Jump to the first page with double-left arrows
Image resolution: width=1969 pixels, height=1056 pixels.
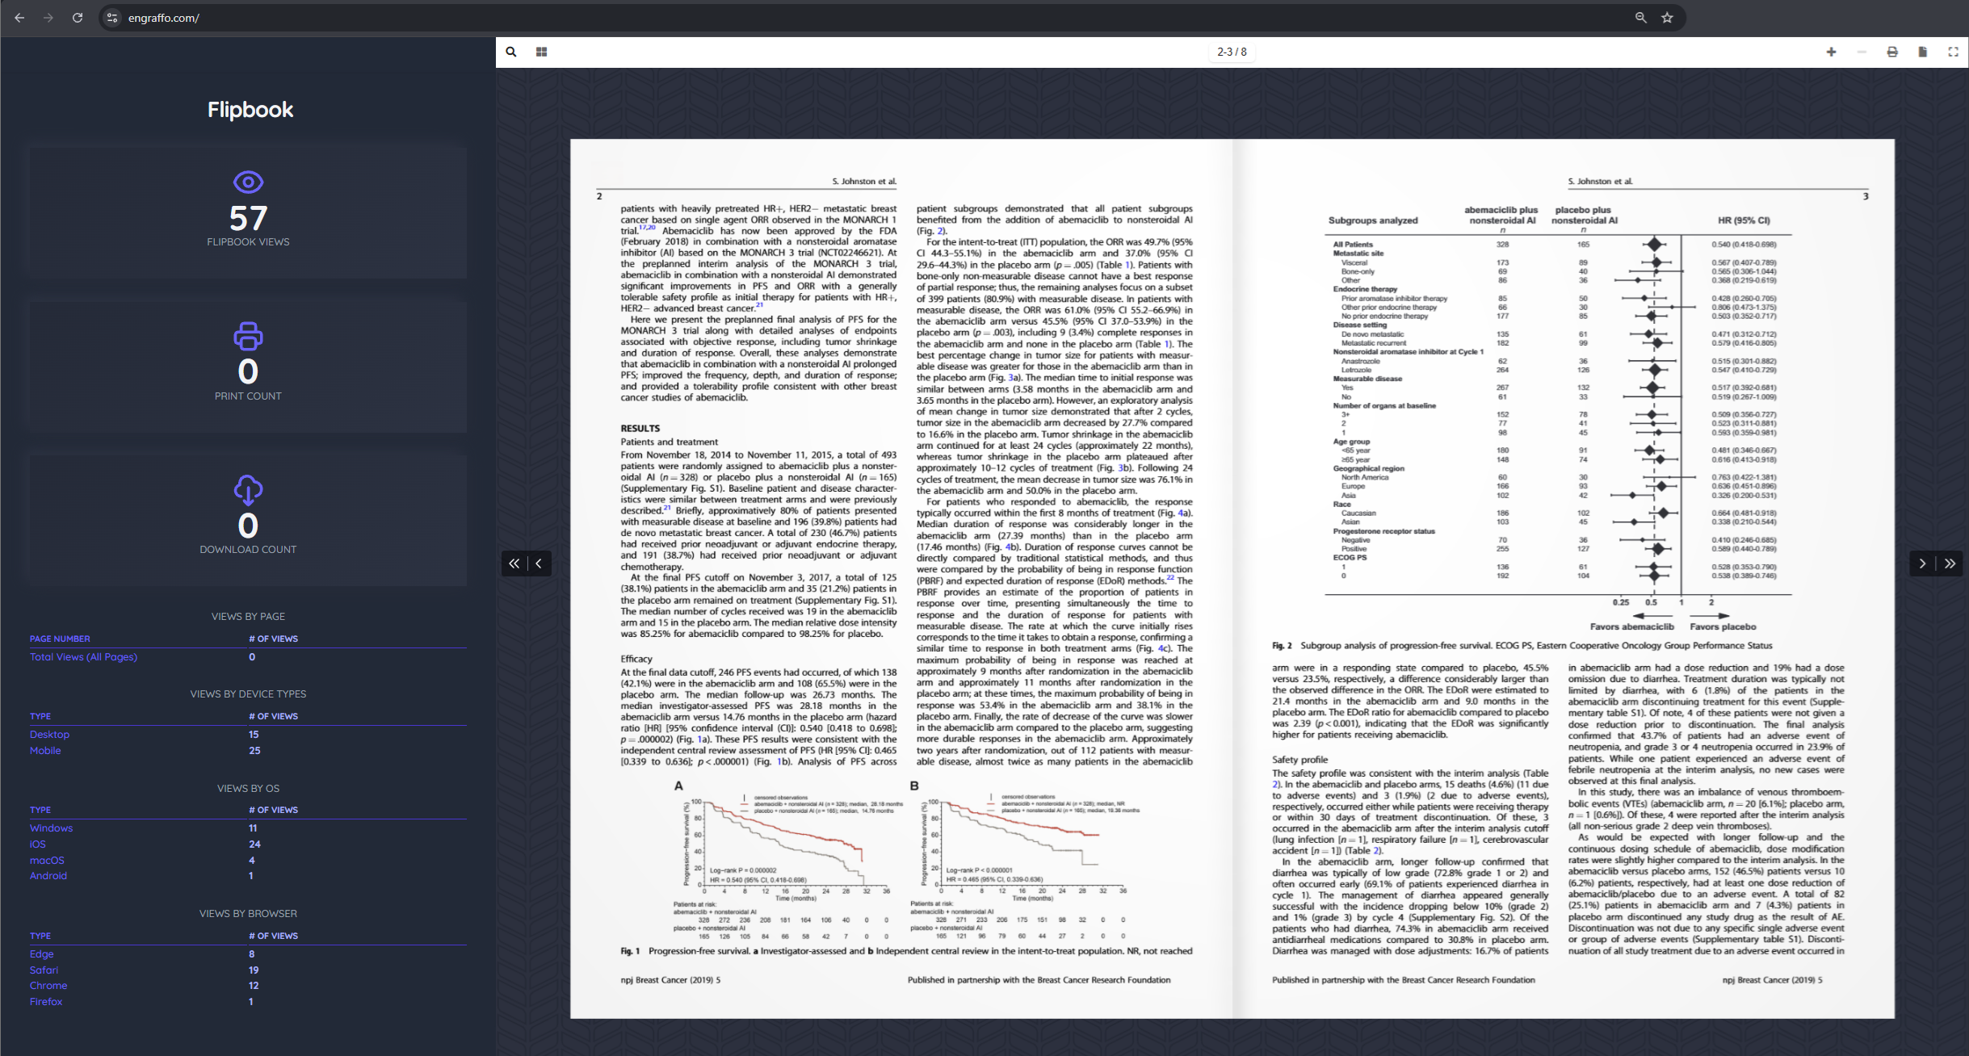pos(514,564)
